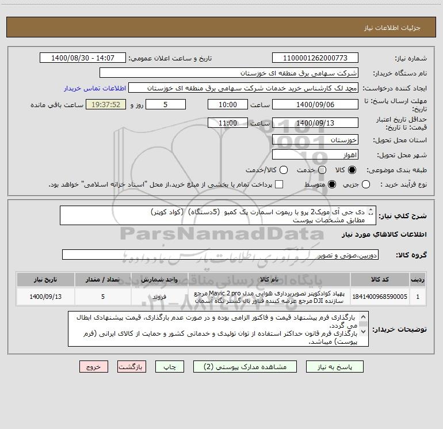Click the remaining time countdown 19:37:52
443x429 pixels.
pyautogui.click(x=106, y=104)
